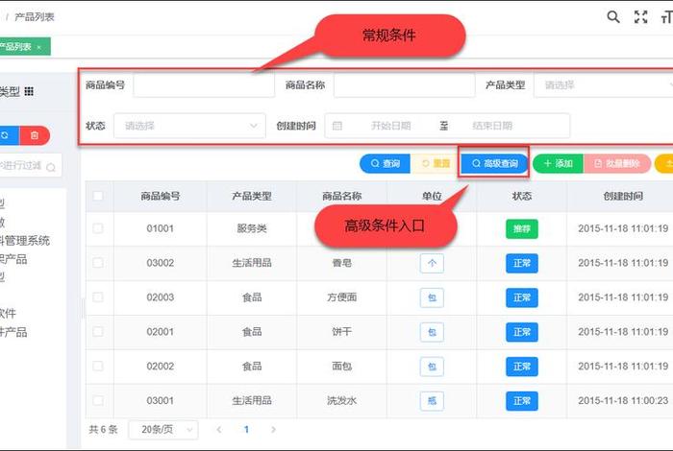Click the 正常 status tag in row 03002
The image size is (673, 451).
[522, 263]
